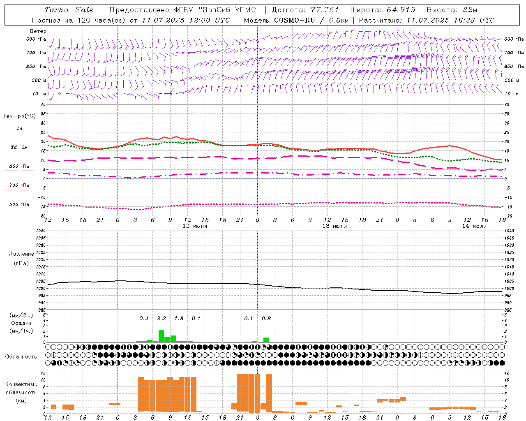Click the 'Осадки' precipitation label
526x421 pixels.
tap(21, 323)
